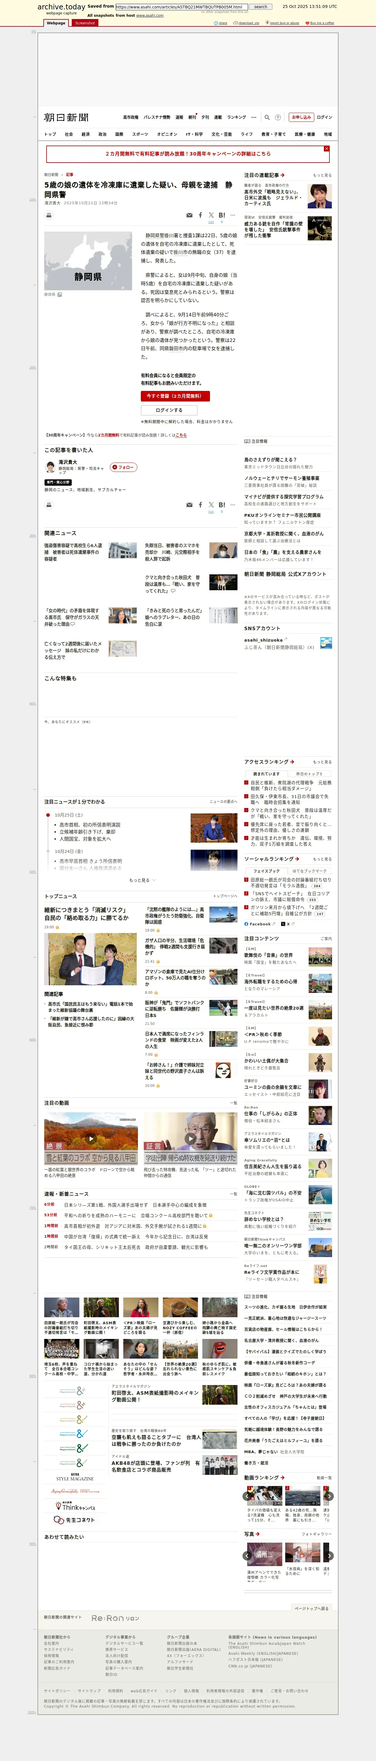376x1761 pixels.
Task: Open ニュースの要点へ link
Action: (223, 801)
